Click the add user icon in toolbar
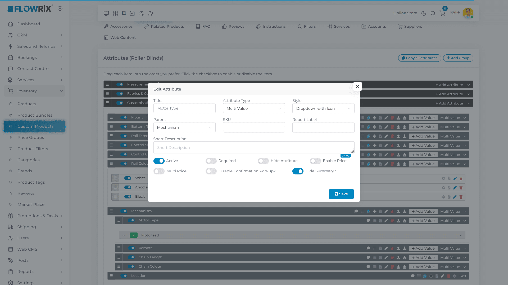The image size is (508, 285). click(x=151, y=13)
